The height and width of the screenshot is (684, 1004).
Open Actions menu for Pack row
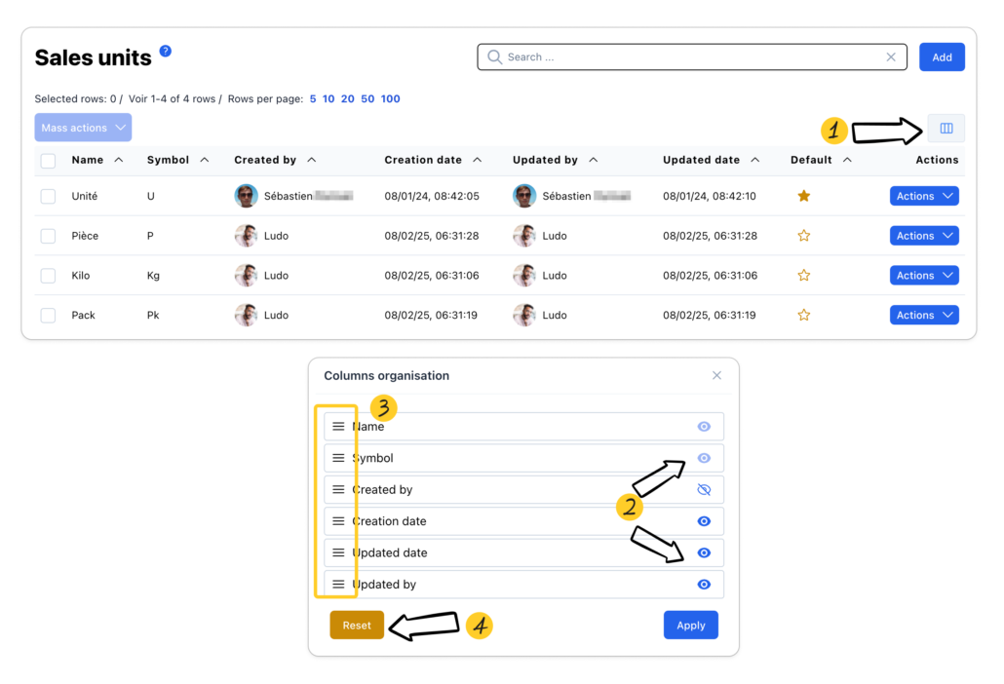click(x=923, y=316)
